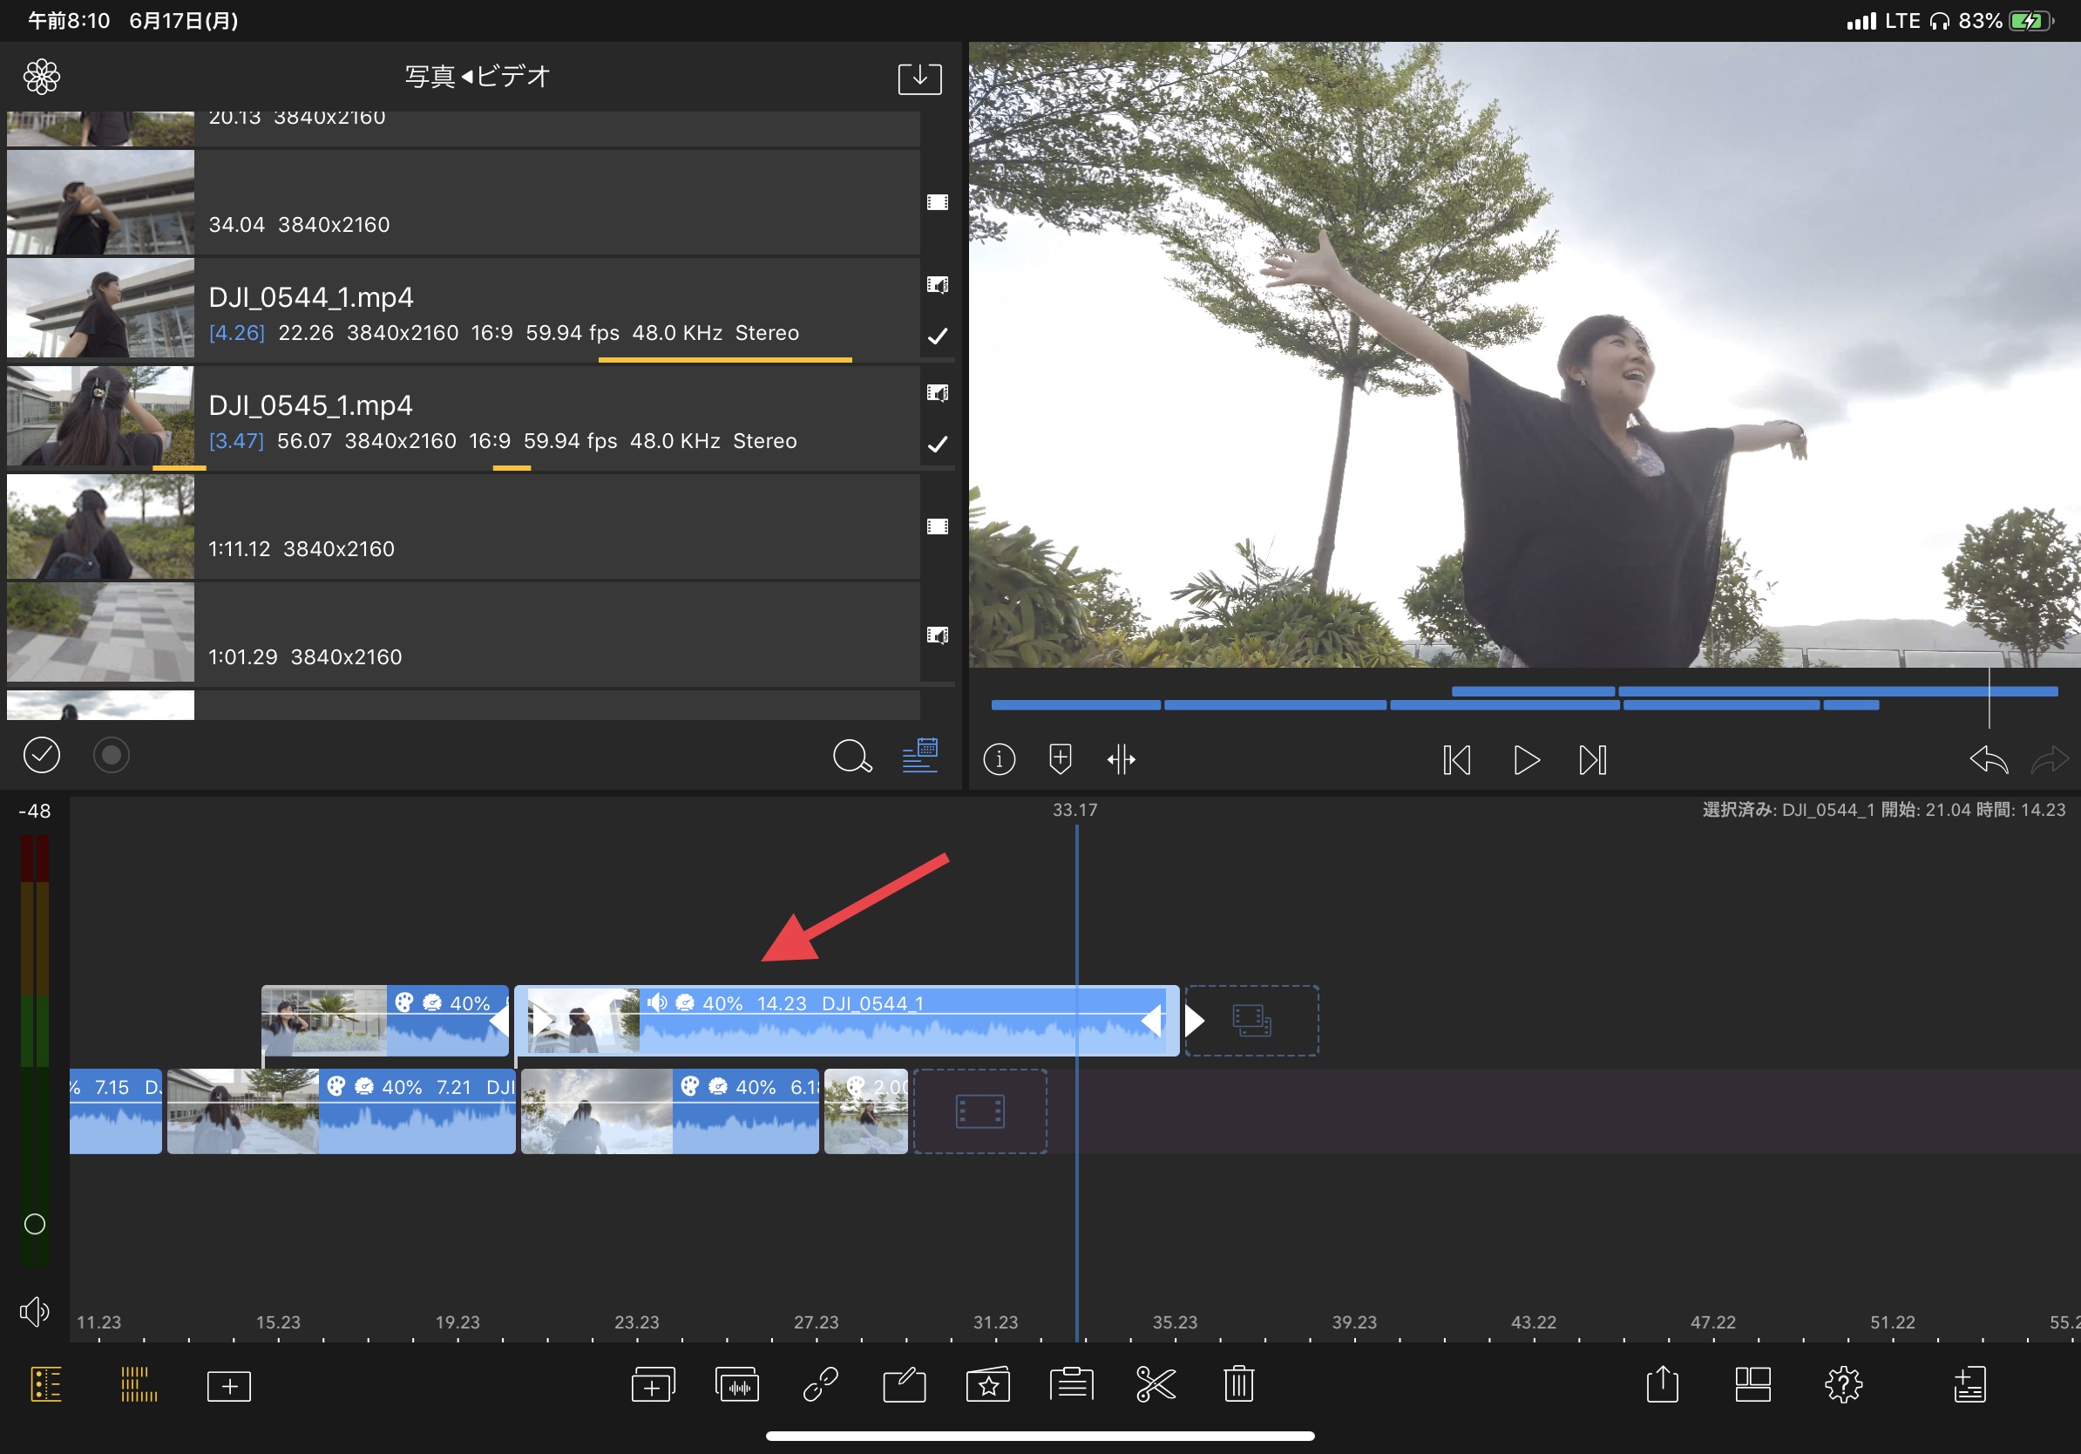The image size is (2081, 1454).
Task: Delete selected clip with trash icon
Action: coord(1238,1384)
